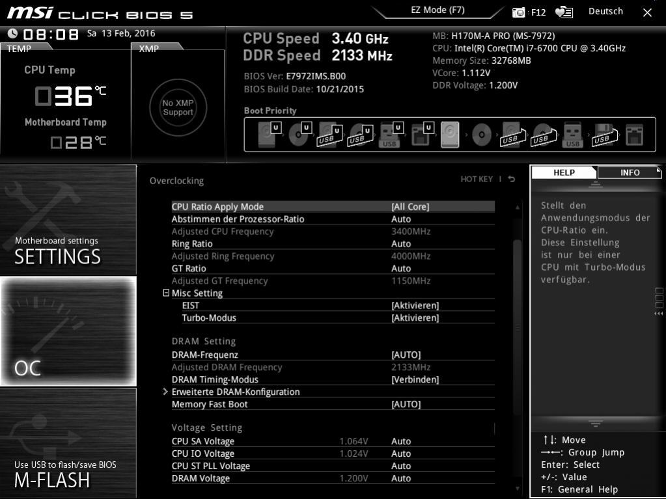Image resolution: width=666 pixels, height=499 pixels.
Task: Click Adjusted Ring Frequency 4000MHz row
Action: pyautogui.click(x=333, y=256)
